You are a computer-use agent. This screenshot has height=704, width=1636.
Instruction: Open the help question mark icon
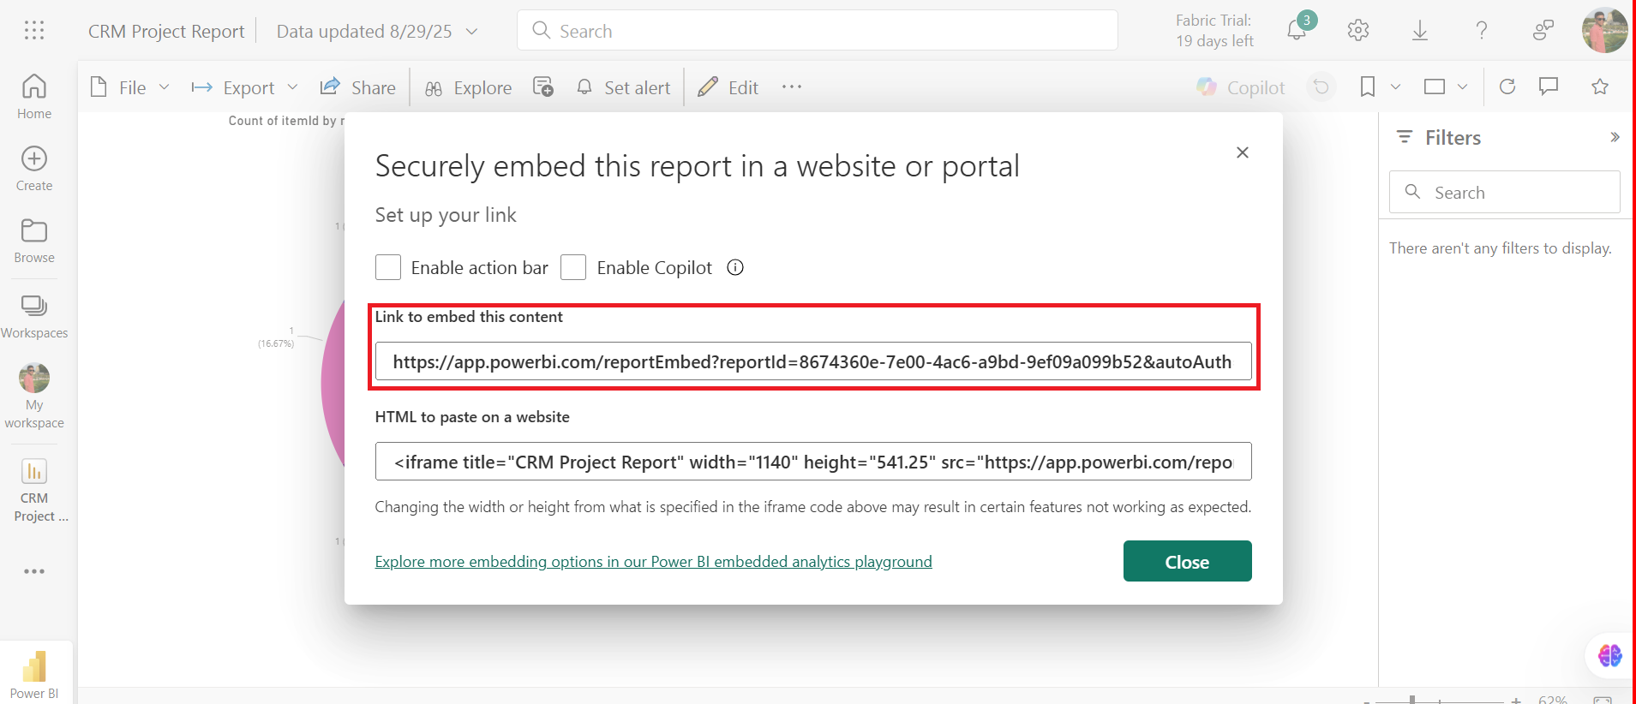(1482, 31)
